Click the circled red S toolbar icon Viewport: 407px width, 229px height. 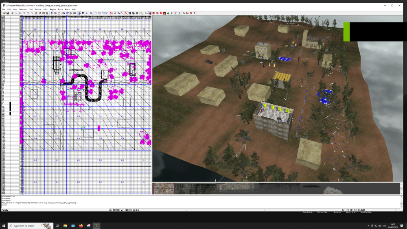[157, 13]
